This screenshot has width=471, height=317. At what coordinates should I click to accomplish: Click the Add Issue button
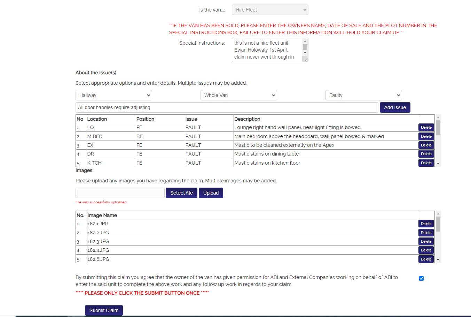pos(395,107)
